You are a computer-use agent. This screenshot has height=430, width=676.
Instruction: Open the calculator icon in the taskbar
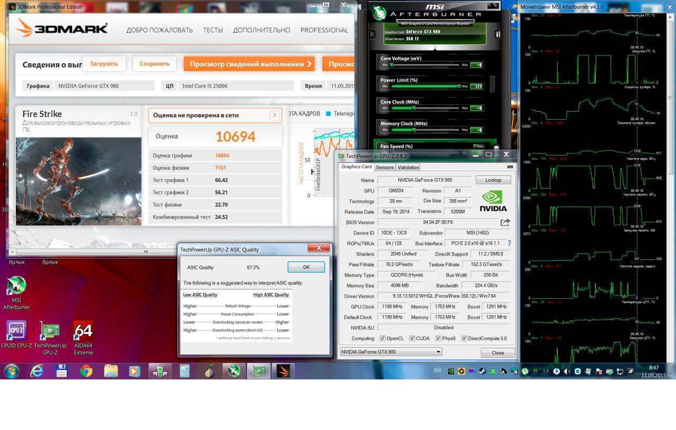click(185, 371)
